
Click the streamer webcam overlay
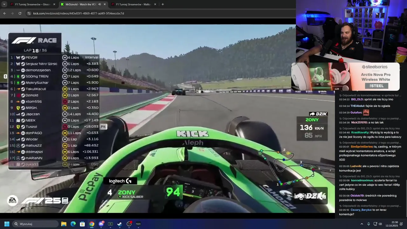351,31
